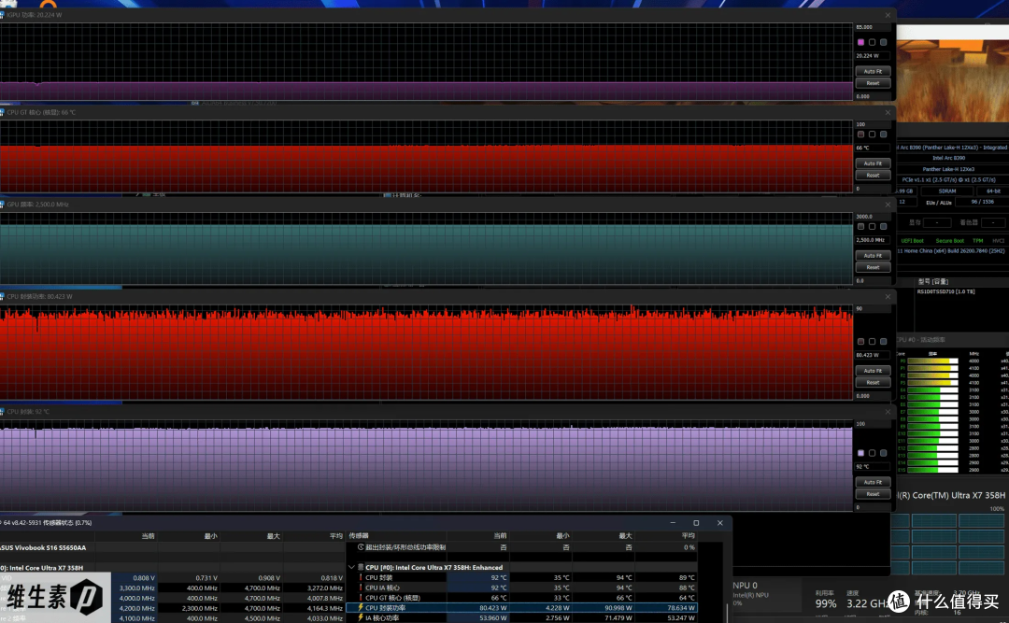The height and width of the screenshot is (623, 1009).
Task: Click the 平均 column header in right sensor panel
Action: pos(688,535)
